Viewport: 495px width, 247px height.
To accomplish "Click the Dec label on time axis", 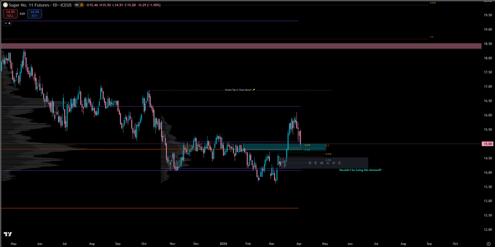I will 196,244.
